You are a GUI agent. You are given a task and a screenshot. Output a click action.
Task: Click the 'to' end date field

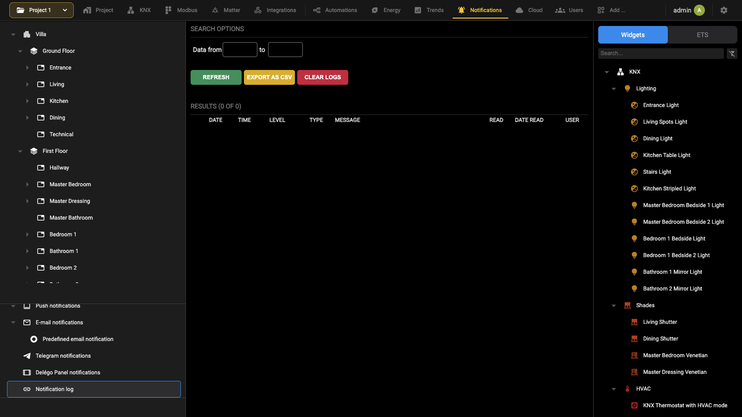(285, 50)
